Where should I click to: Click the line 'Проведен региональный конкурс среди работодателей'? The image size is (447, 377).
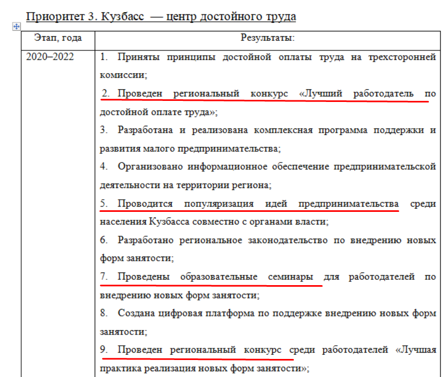253,350
